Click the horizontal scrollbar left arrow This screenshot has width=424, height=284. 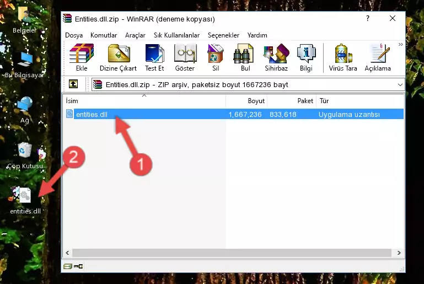(68, 253)
